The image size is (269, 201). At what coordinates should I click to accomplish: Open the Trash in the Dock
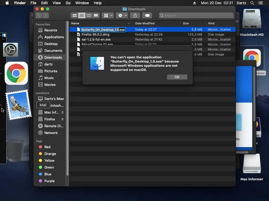tap(15, 150)
